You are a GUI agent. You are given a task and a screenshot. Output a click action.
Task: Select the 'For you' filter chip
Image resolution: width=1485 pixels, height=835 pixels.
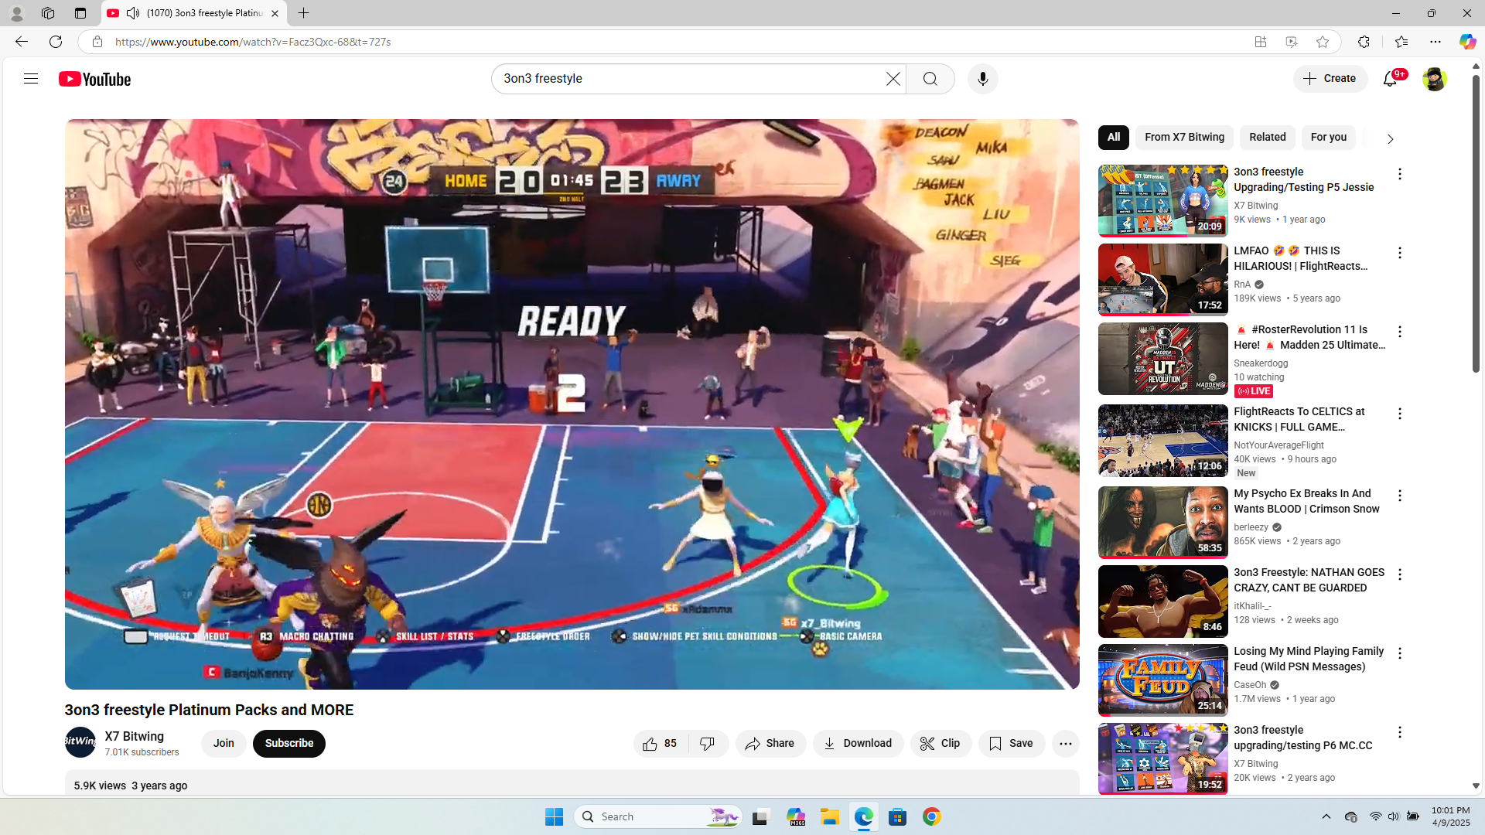click(1329, 138)
